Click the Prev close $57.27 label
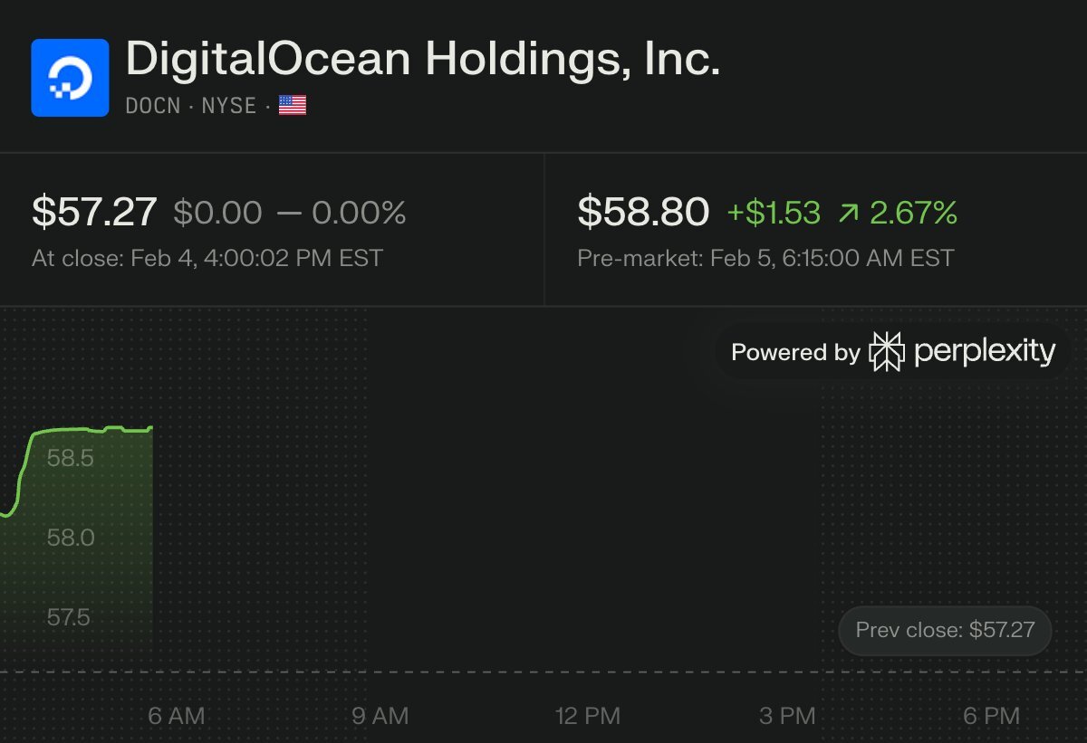This screenshot has height=743, width=1087. pyautogui.click(x=945, y=630)
